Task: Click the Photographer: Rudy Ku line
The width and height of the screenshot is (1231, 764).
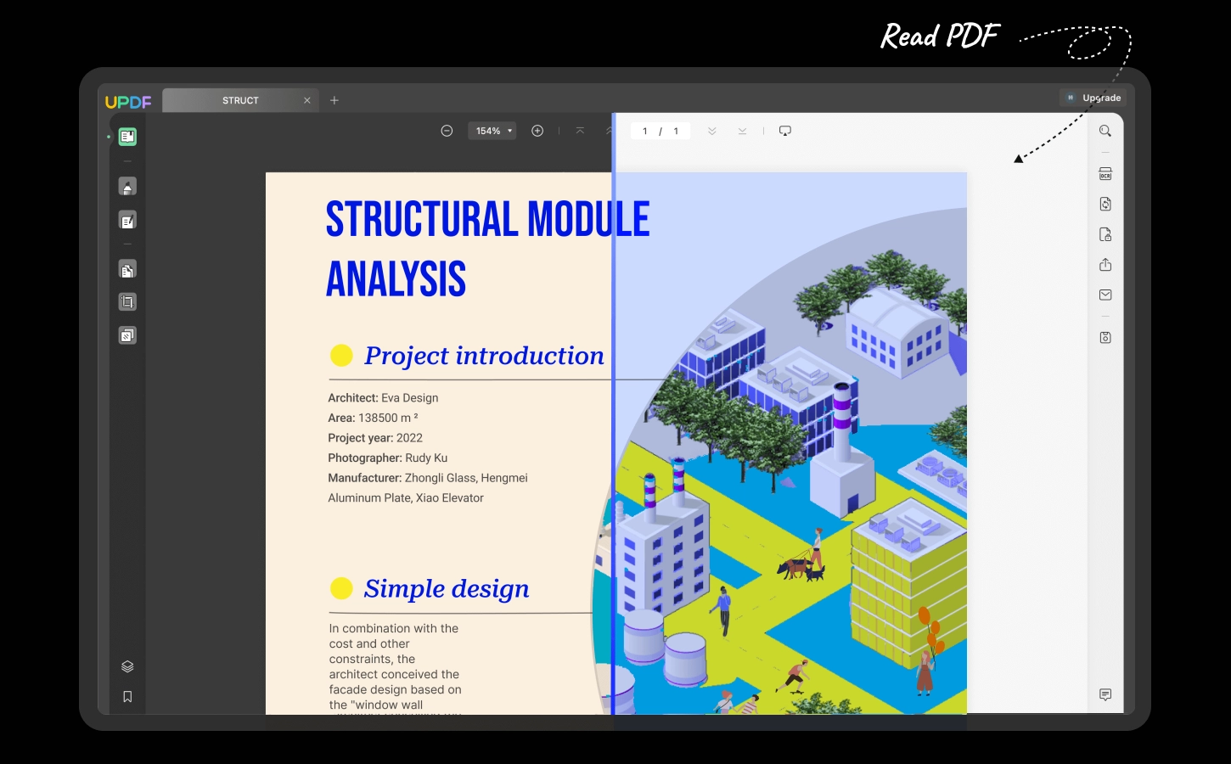Action: click(x=388, y=458)
